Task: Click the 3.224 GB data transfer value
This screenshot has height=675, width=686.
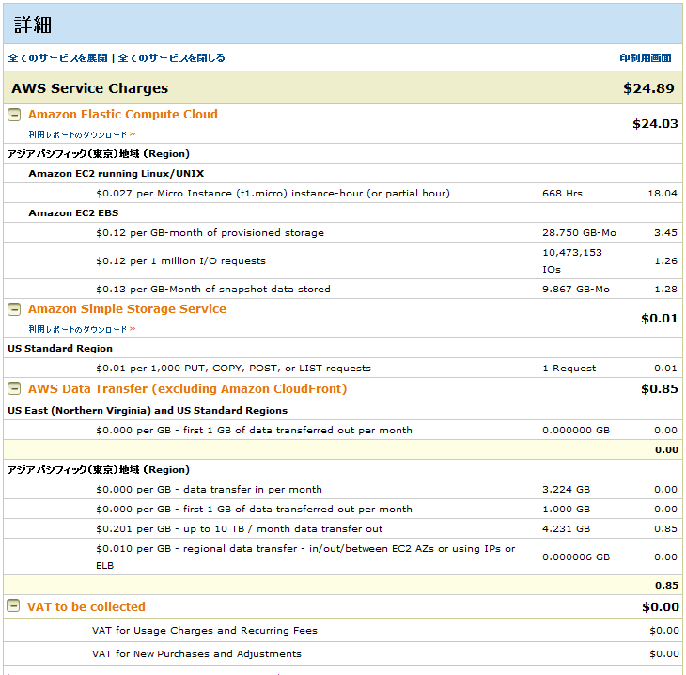Action: (566, 490)
